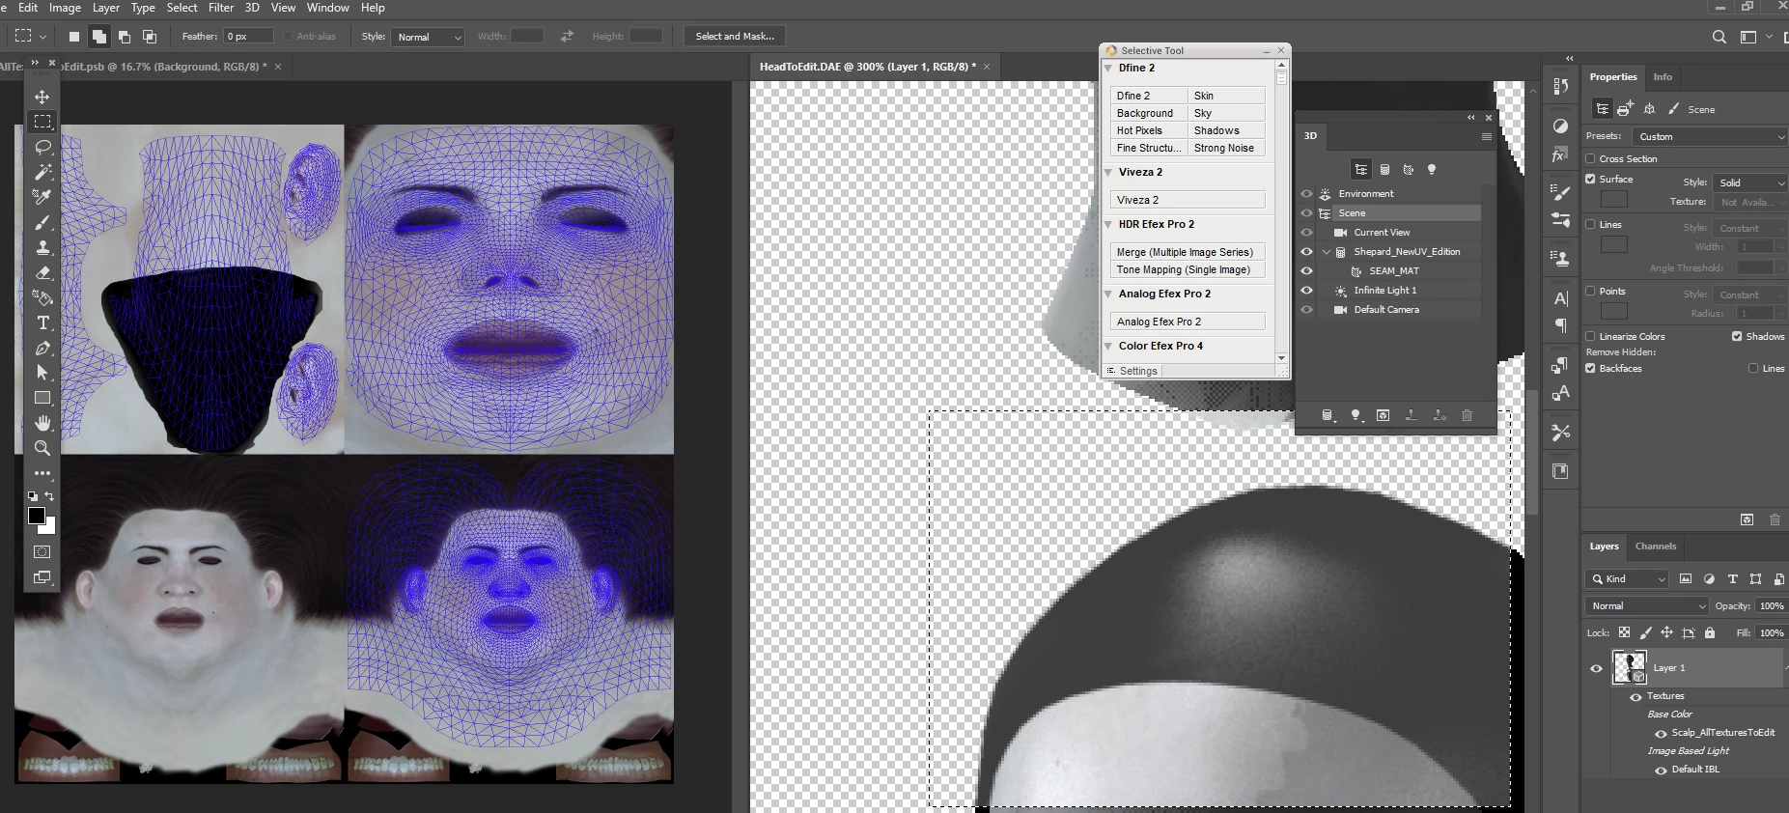The height and width of the screenshot is (813, 1789).
Task: Open Selective Tool Settings
Action: (1132, 371)
